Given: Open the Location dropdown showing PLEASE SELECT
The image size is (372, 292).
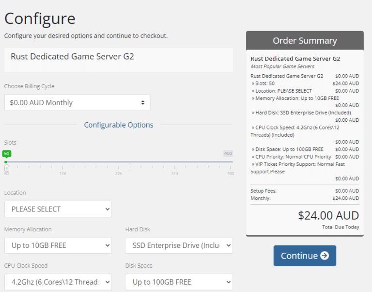Looking at the screenshot, I should click(x=58, y=209).
